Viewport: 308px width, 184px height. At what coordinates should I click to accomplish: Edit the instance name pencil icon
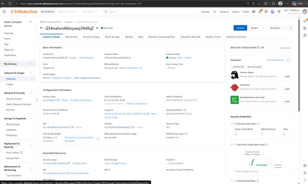[130, 58]
